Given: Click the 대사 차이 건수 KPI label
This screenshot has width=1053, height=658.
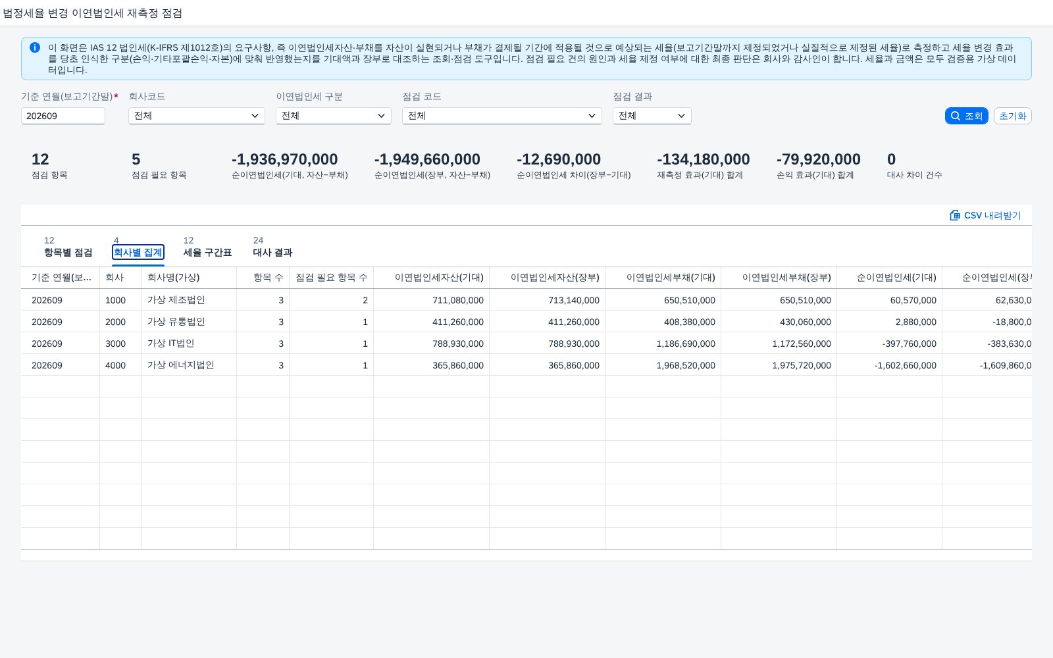Looking at the screenshot, I should coord(915,175).
